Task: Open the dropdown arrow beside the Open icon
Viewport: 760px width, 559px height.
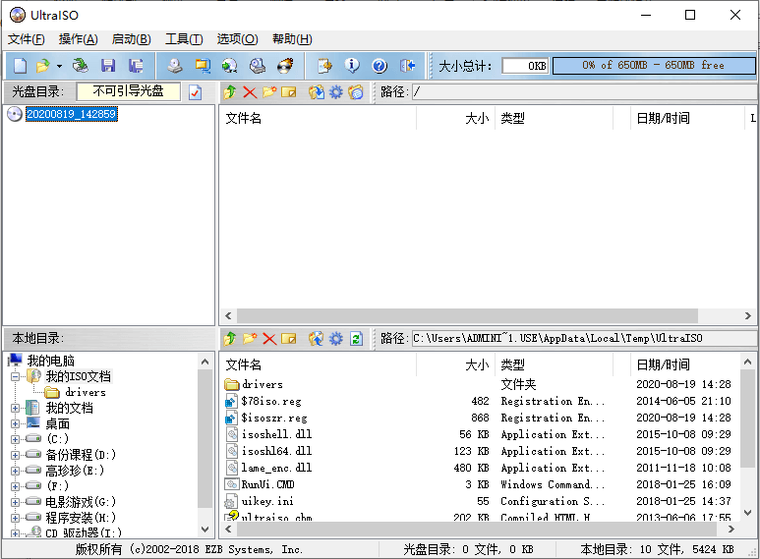Action: (59, 66)
